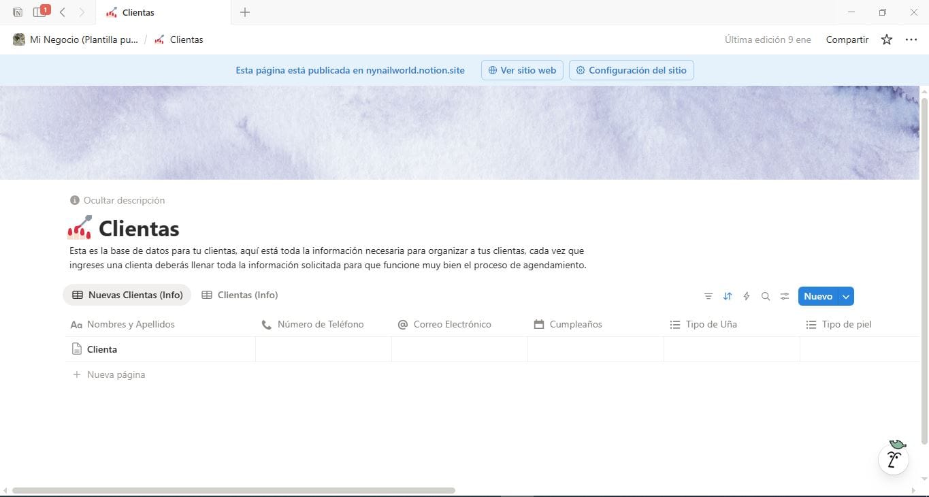Open the Notion home icon in title bar
This screenshot has height=497, width=929.
pyautogui.click(x=18, y=12)
